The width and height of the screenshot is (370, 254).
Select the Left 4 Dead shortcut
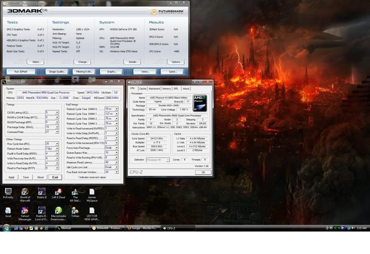pos(58,193)
